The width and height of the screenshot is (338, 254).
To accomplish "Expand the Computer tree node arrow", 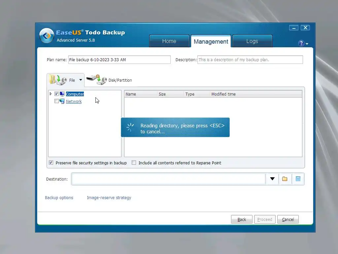I will (51, 94).
